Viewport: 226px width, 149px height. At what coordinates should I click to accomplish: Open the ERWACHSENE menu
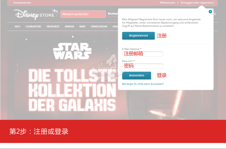tap(99, 27)
